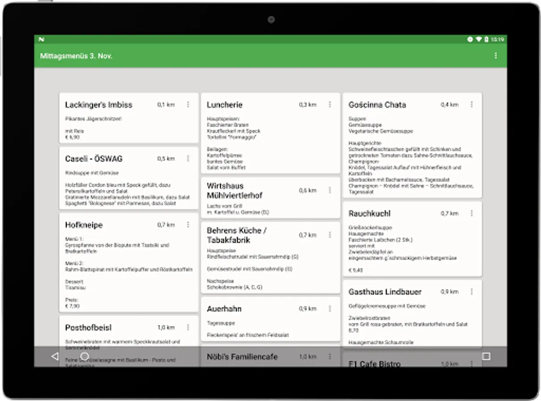This screenshot has width=541, height=401.
Task: Click 'Lachs vom Grill' in Mühlviertlerhof card
Action: pyautogui.click(x=224, y=206)
